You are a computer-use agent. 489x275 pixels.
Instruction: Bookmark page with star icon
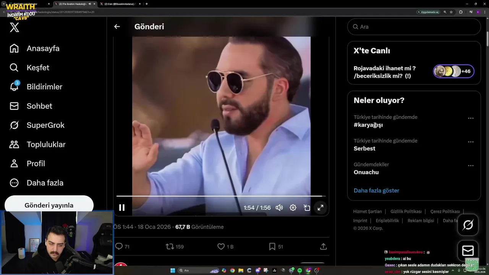click(x=451, y=12)
